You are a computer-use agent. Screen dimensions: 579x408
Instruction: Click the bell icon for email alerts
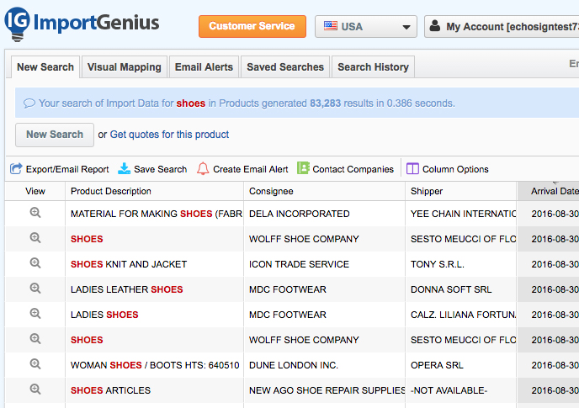(x=203, y=169)
